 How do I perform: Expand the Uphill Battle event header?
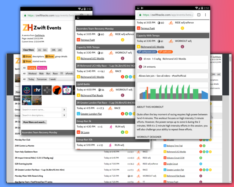coord(106,84)
